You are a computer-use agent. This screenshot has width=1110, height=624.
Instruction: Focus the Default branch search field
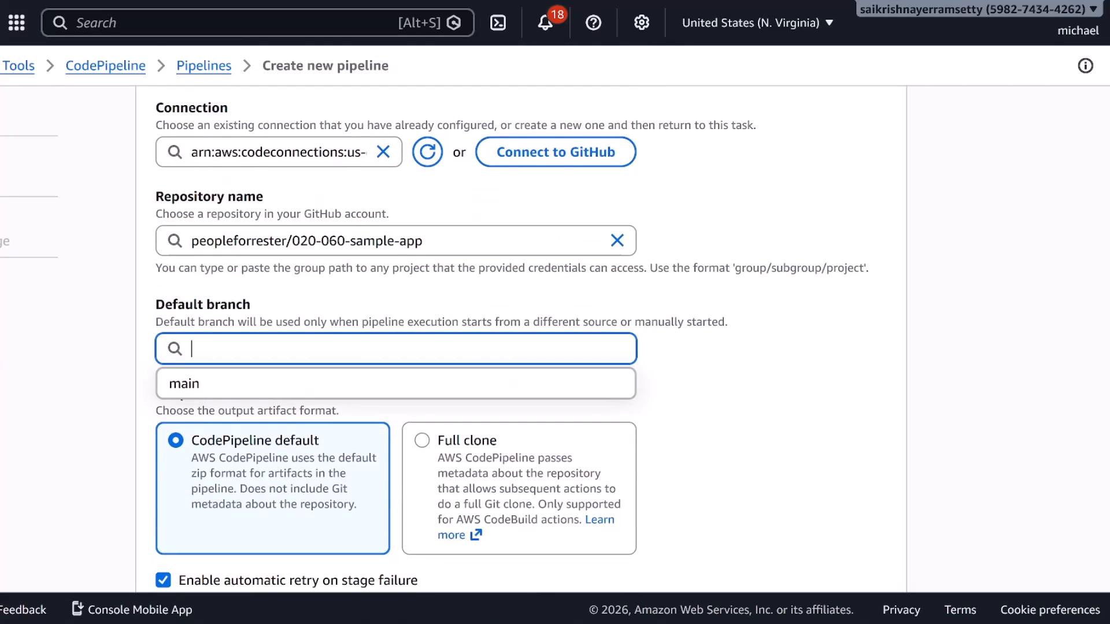396,348
